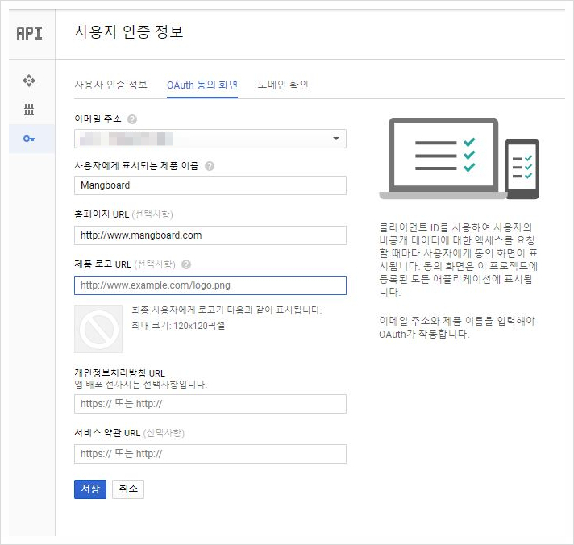Select the credentials key icon in sidebar
Viewport: 574px width, 545px height.
(x=29, y=139)
